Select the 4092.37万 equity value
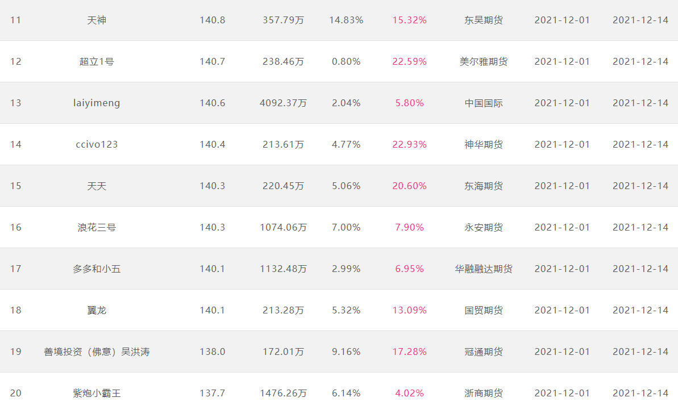Screen dimensions: 678x410 click(x=283, y=103)
